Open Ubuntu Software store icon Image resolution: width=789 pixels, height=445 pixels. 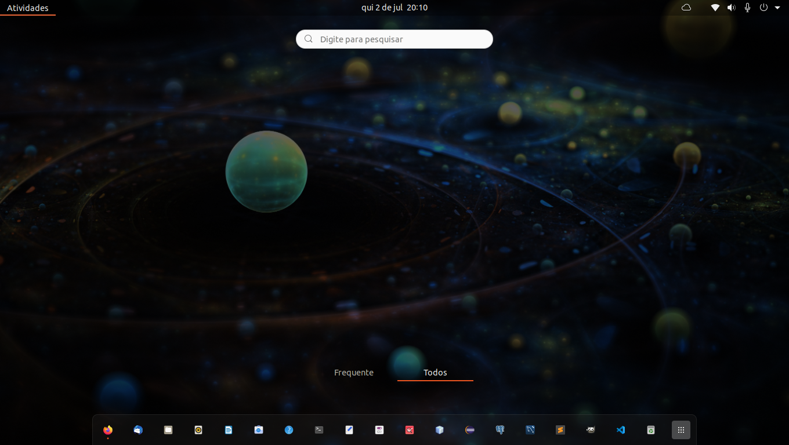point(259,430)
